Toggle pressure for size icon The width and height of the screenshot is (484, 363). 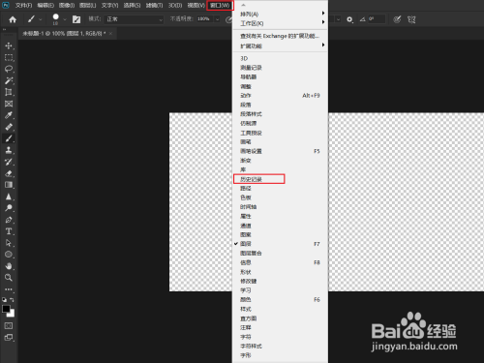397,19
